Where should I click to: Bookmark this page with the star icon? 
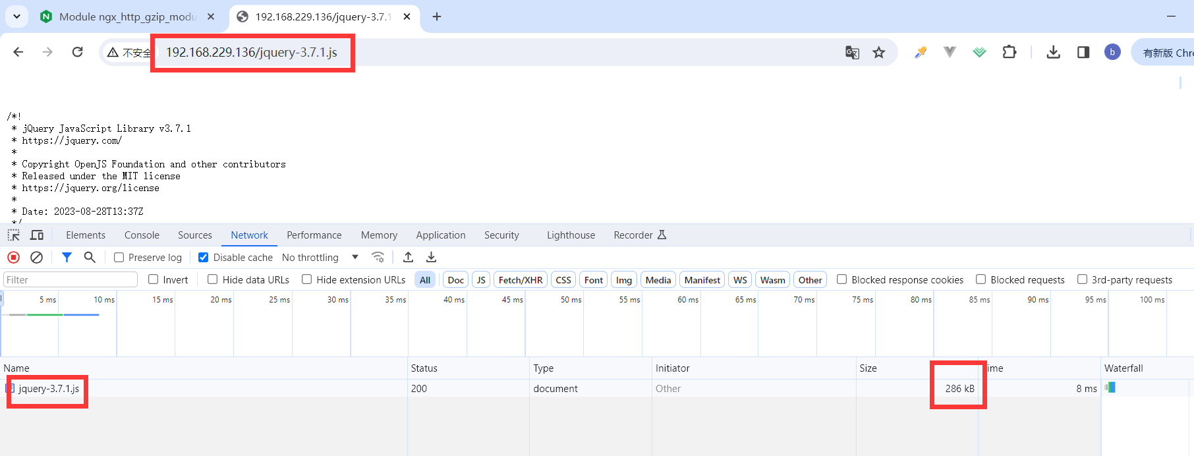point(879,52)
